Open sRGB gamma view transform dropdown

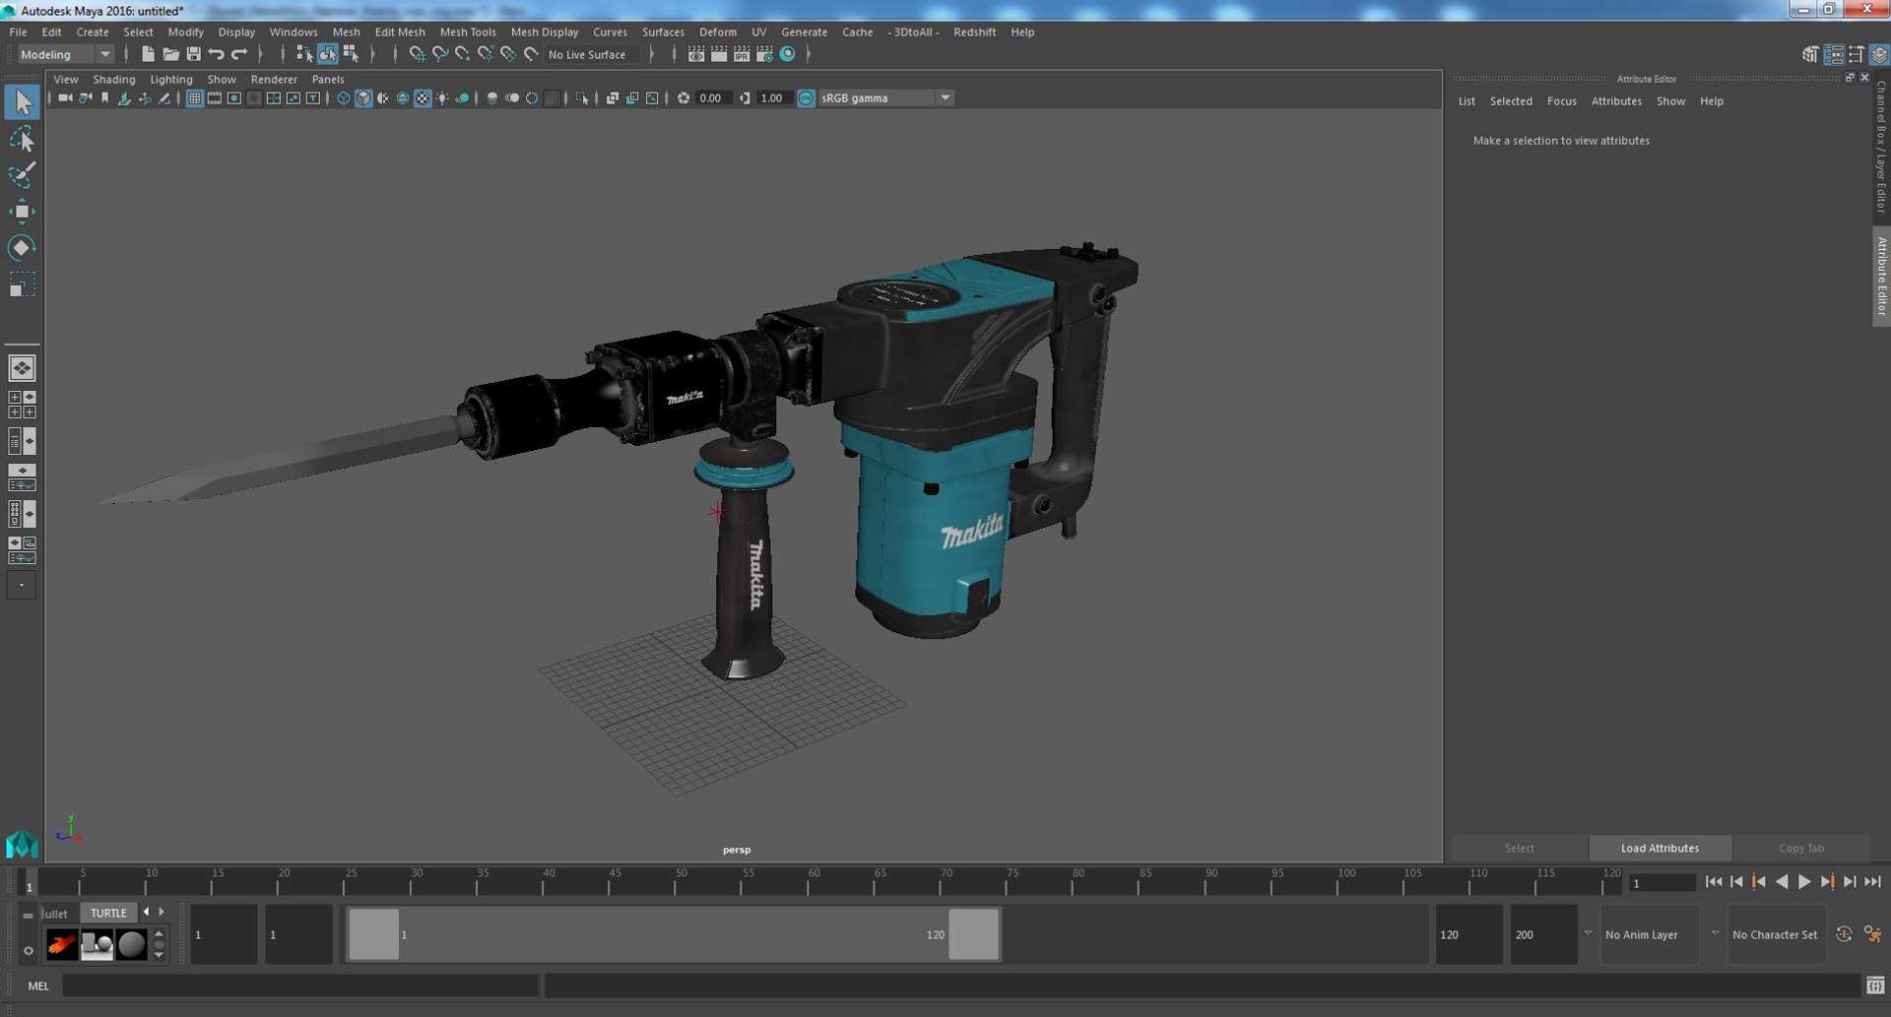[x=885, y=98]
